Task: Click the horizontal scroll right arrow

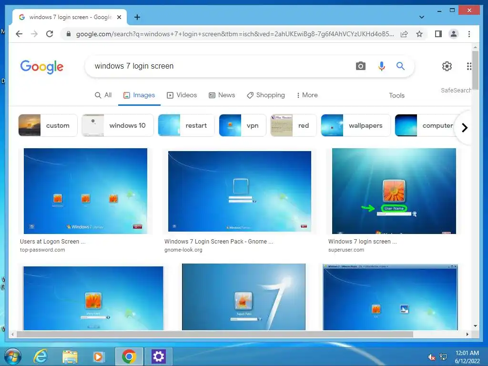Action: 467,334
